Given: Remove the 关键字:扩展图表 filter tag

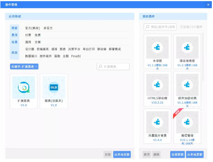Looking at the screenshot, I should click(x=36, y=67).
